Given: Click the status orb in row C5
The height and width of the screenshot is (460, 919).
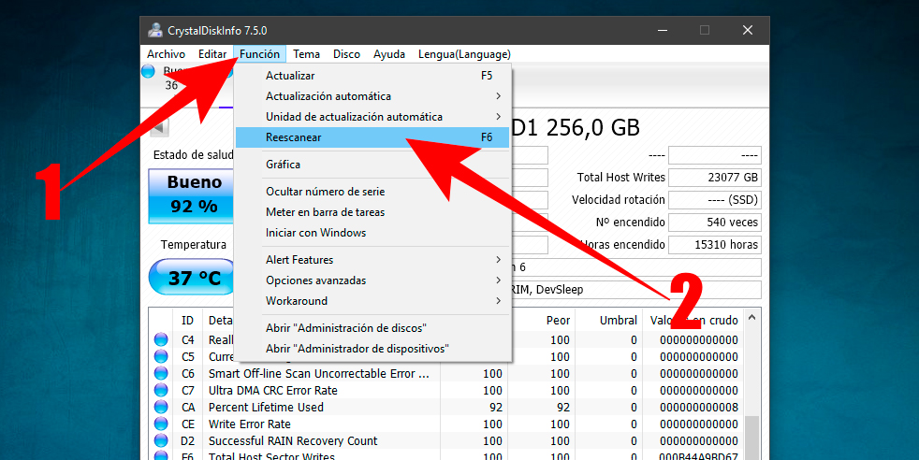Looking at the screenshot, I should coord(161,357).
